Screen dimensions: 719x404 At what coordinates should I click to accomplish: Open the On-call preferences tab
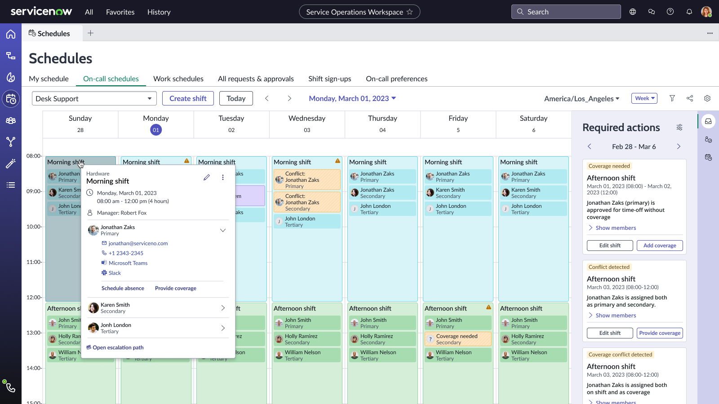click(x=397, y=79)
